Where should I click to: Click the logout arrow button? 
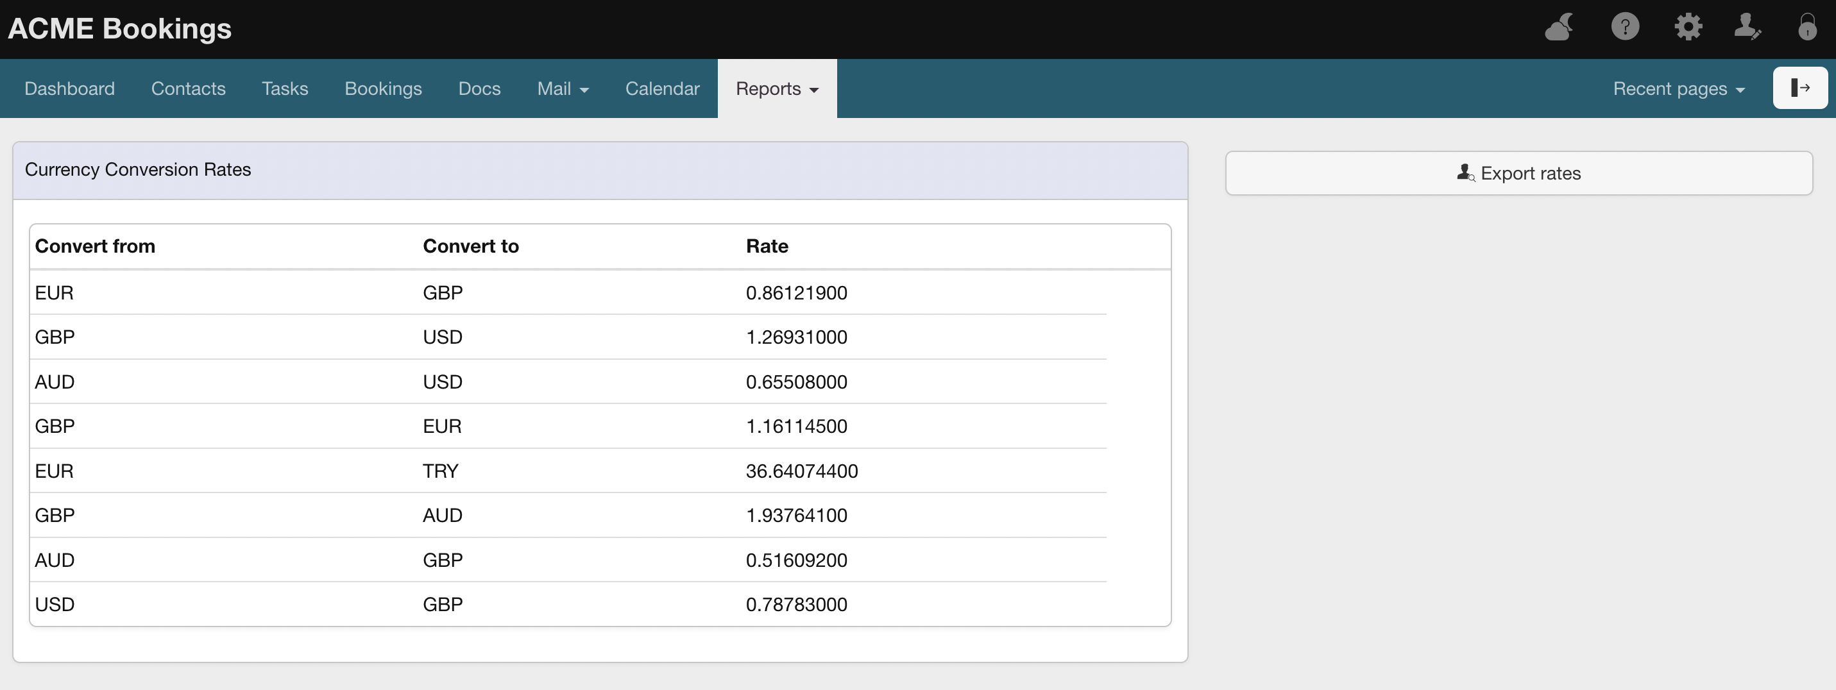1800,88
